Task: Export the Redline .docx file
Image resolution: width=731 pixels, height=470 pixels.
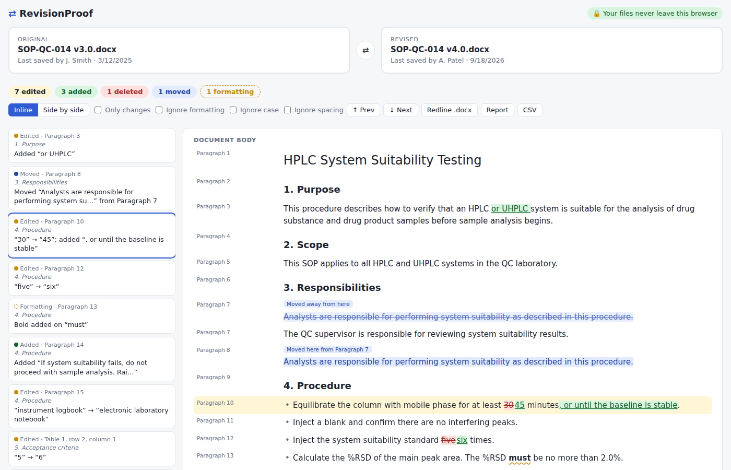Action: click(449, 110)
